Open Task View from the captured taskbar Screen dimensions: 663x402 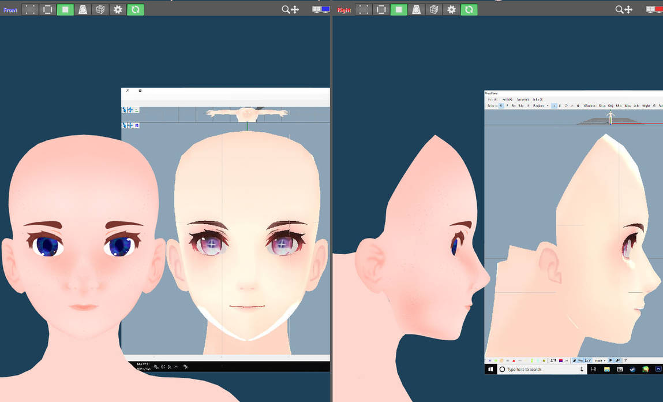(x=594, y=370)
